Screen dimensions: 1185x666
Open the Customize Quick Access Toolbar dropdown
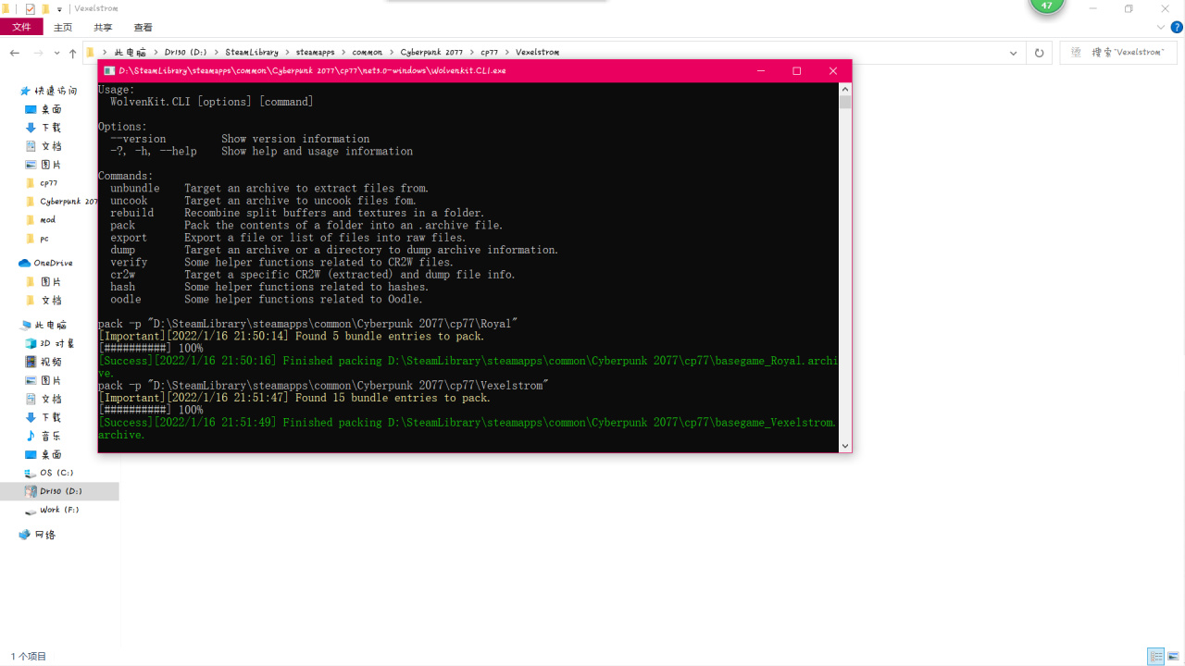[59, 8]
